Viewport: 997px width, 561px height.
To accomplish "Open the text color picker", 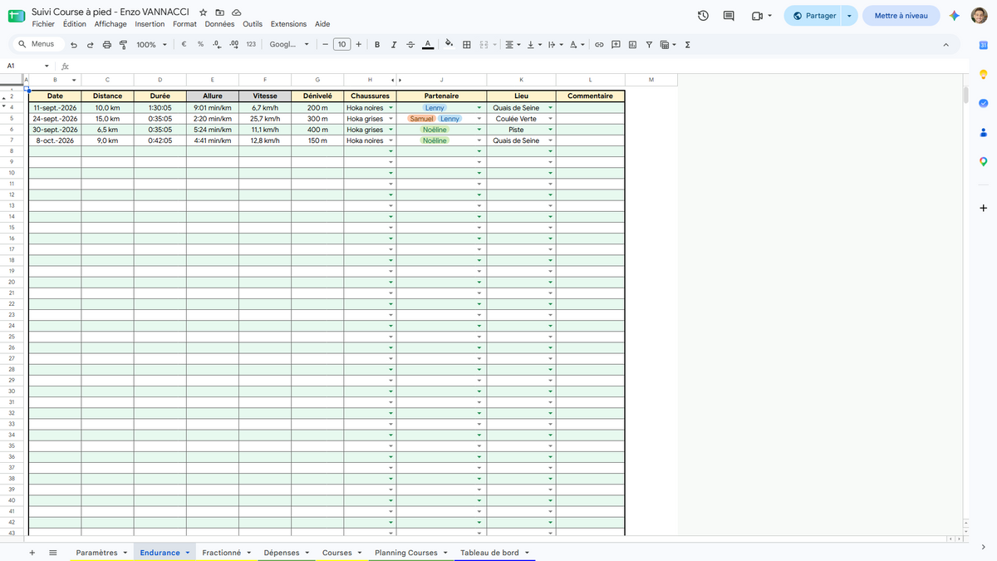I will point(427,45).
